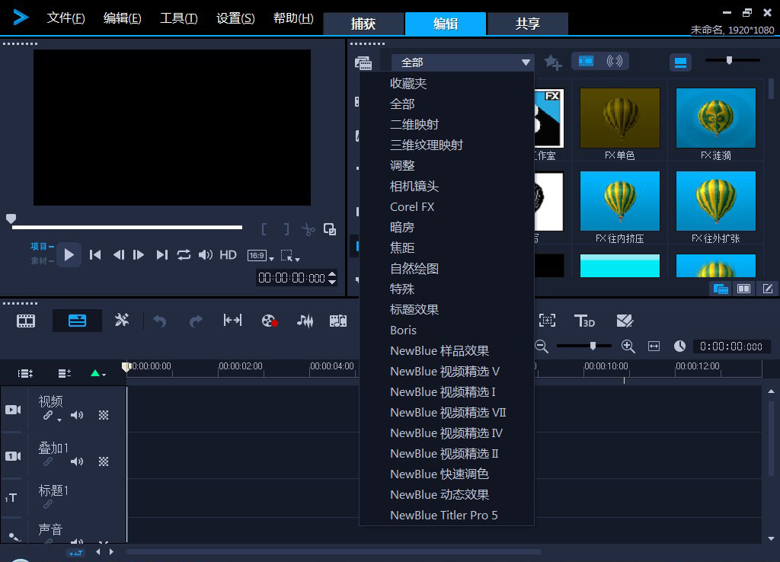The image size is (780, 562).
Task: Increase the preview timecode with stepper
Action: (x=332, y=273)
